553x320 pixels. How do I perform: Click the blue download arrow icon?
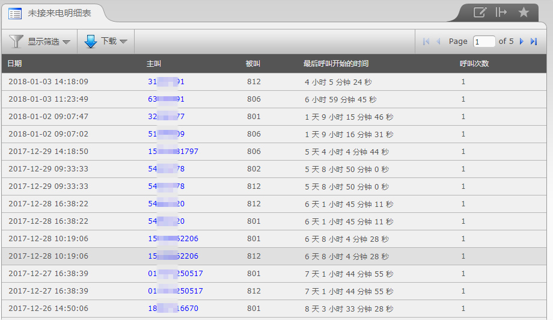[x=91, y=42]
